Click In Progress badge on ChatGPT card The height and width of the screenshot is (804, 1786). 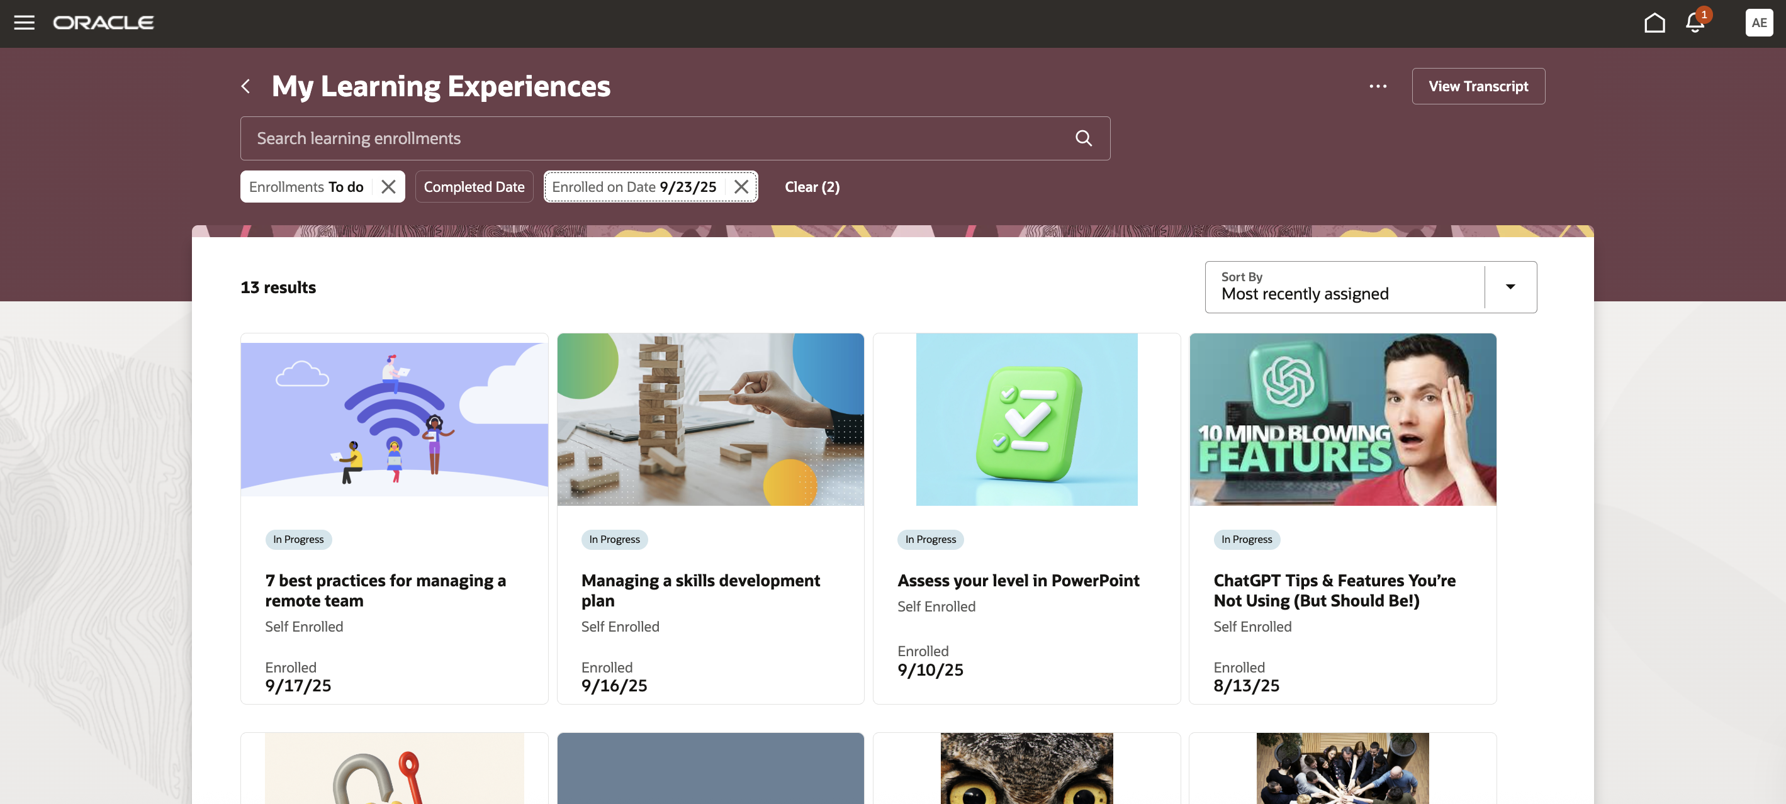click(x=1247, y=539)
